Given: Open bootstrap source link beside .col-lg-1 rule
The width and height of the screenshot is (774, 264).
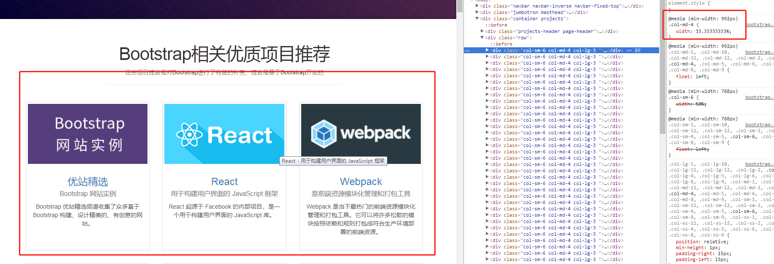Looking at the screenshot, I should click(x=759, y=164).
